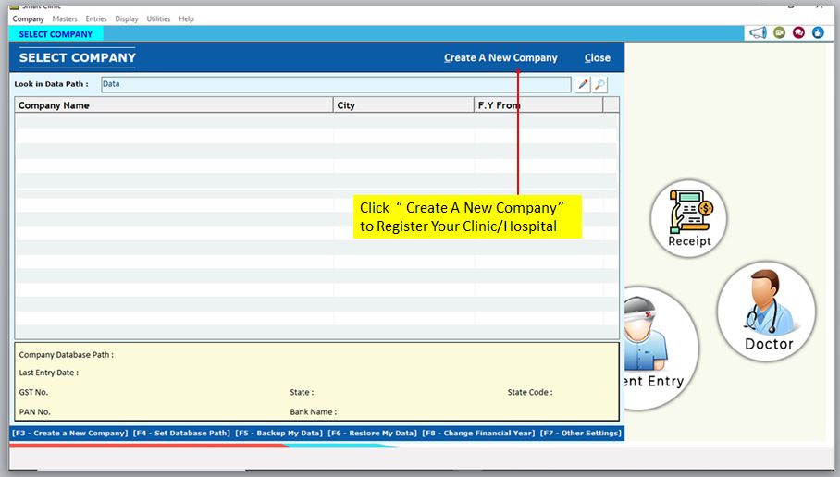Click the pencil edit data path icon
This screenshot has width=840, height=477.
point(583,85)
